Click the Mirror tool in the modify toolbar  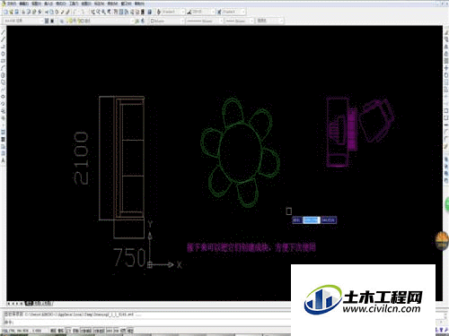pos(446,47)
